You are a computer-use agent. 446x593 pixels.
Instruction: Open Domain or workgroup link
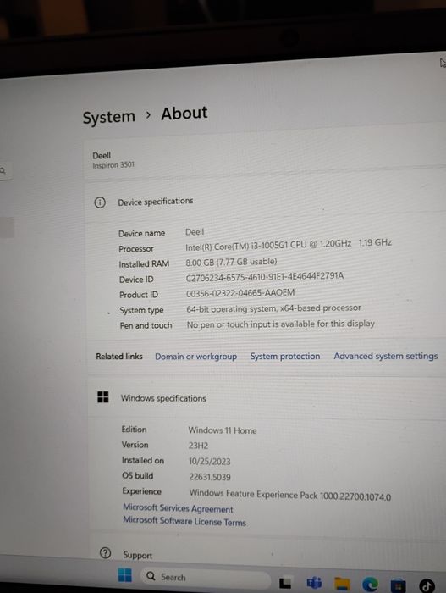pyautogui.click(x=195, y=357)
